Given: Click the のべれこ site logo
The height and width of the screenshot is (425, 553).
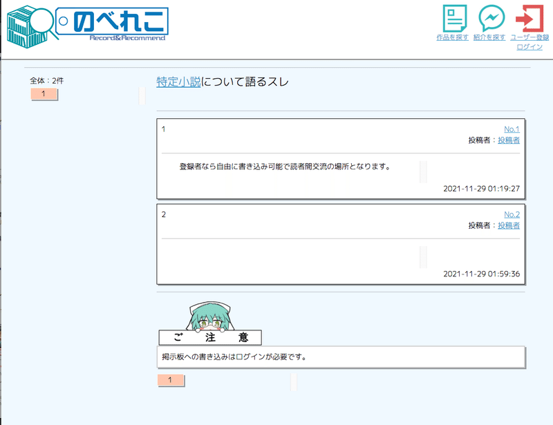Looking at the screenshot, I should 88,26.
